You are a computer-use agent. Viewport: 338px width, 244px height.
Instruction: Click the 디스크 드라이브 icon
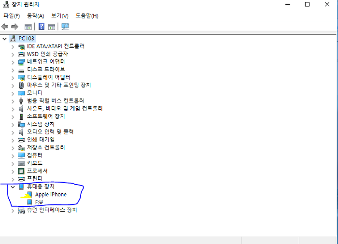(x=21, y=71)
